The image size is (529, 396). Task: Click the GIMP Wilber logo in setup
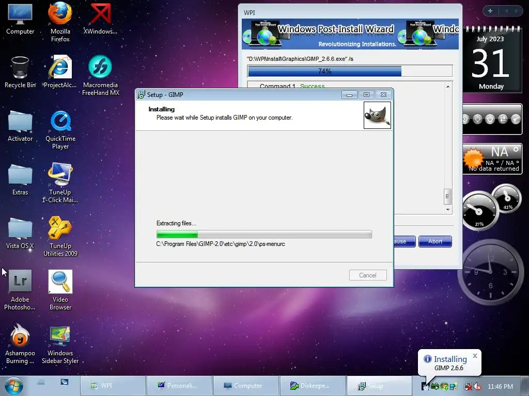[377, 115]
